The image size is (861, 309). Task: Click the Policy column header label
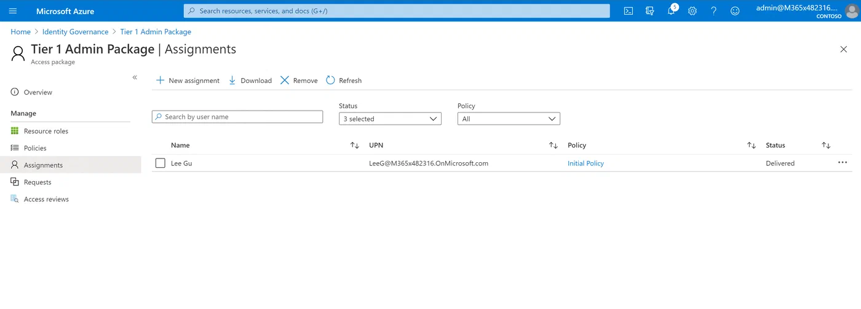click(577, 146)
